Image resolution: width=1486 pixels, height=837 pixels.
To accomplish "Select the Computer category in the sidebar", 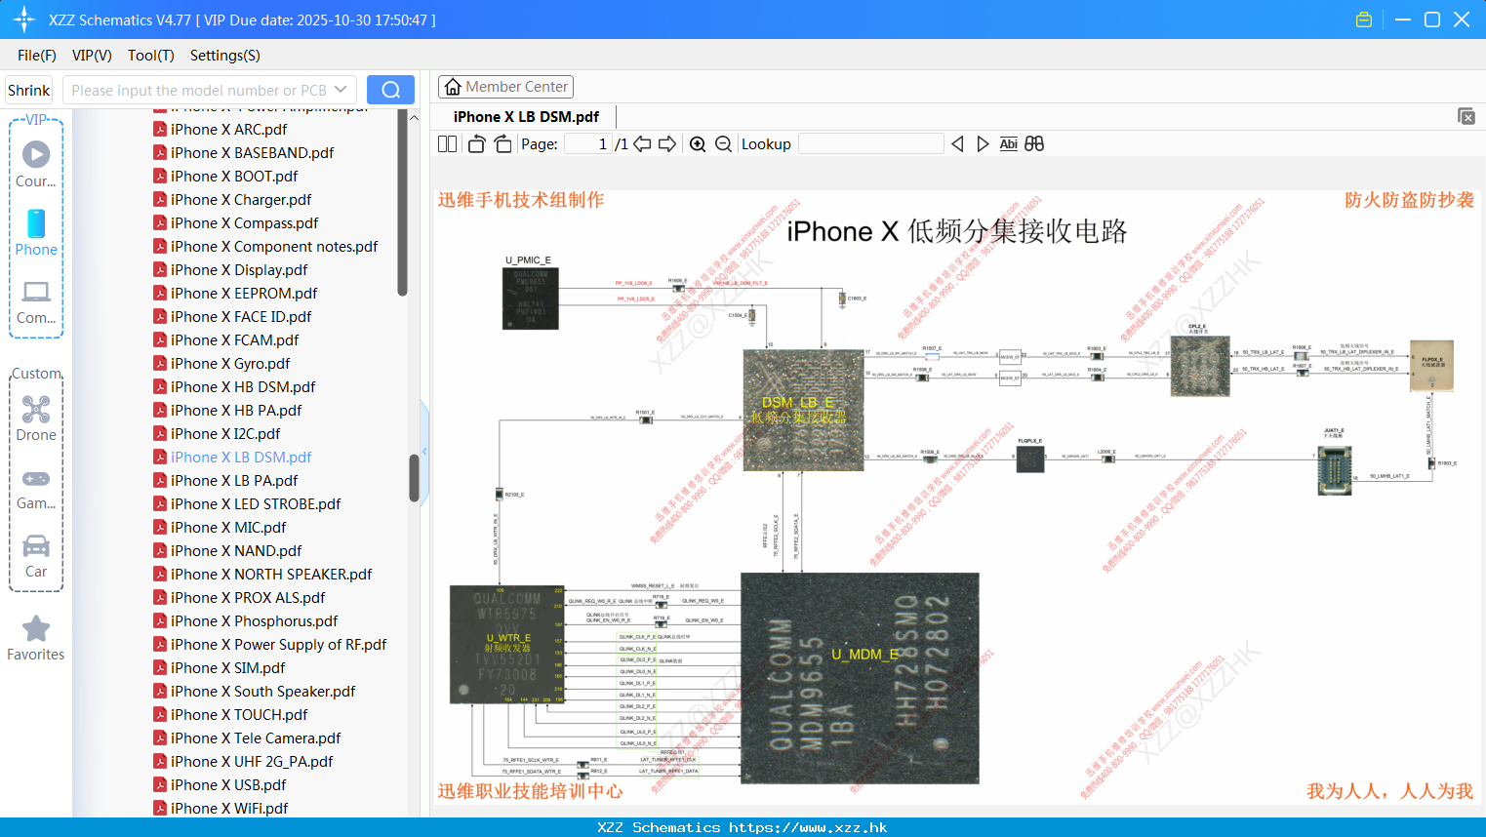I will [36, 302].
